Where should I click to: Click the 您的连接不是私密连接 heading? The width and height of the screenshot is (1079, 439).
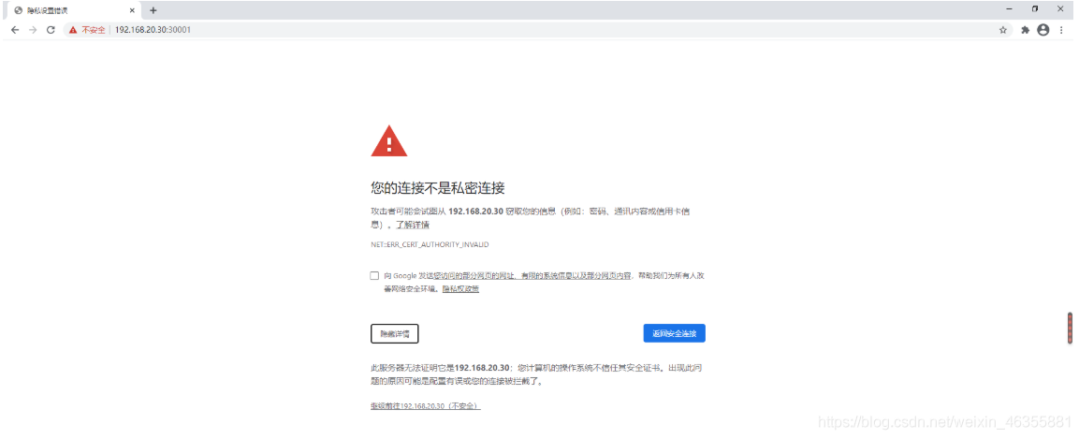(x=438, y=188)
